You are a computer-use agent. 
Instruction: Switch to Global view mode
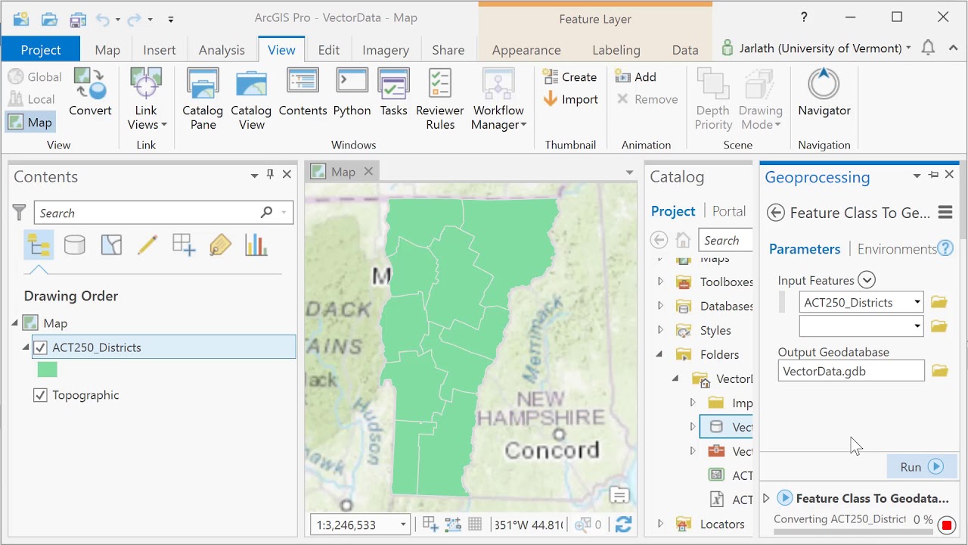35,77
